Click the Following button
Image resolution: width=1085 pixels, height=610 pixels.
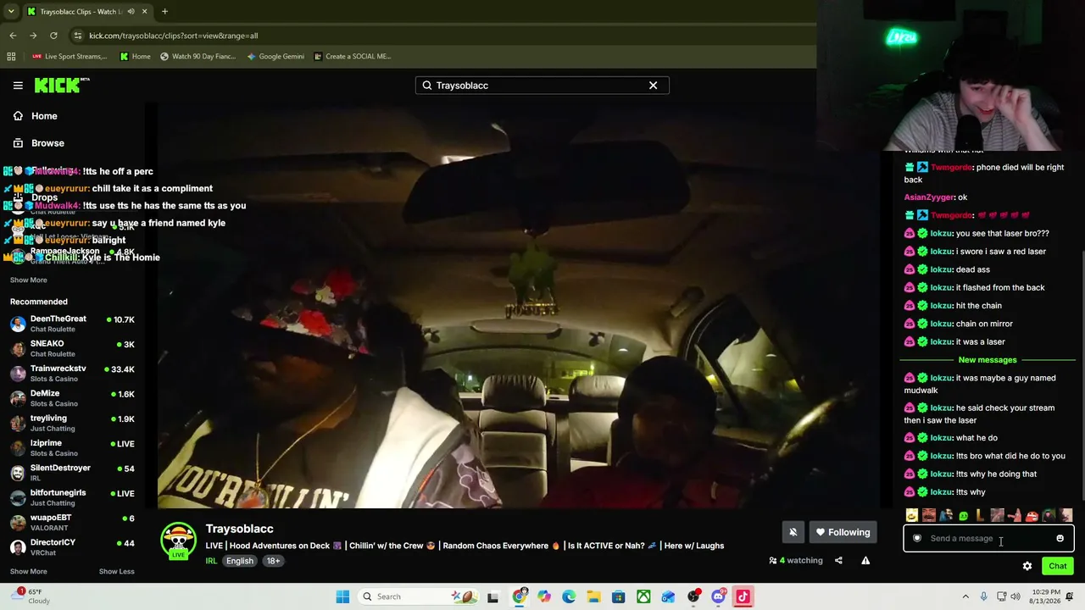point(843,532)
